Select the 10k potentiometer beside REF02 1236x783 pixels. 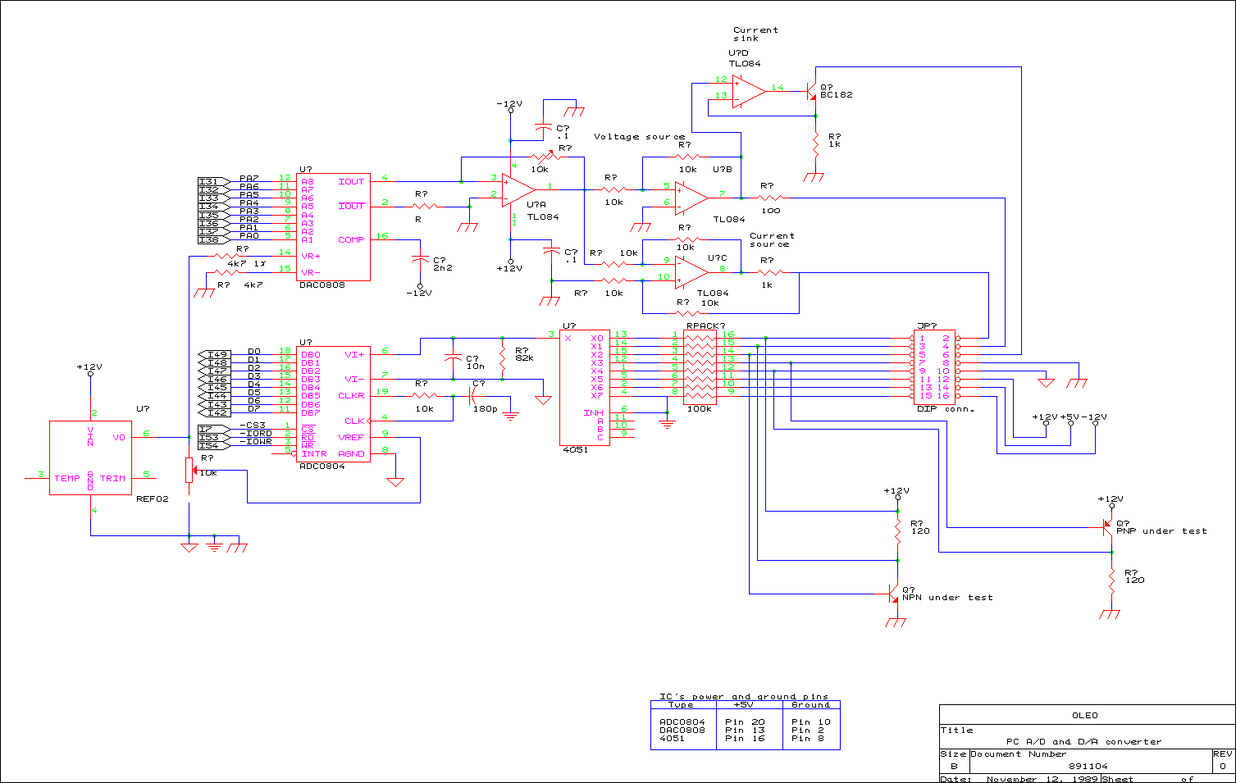(189, 471)
